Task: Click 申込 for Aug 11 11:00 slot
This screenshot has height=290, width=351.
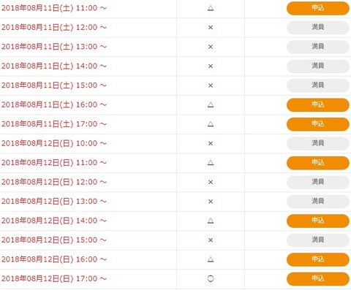Action: [318, 8]
